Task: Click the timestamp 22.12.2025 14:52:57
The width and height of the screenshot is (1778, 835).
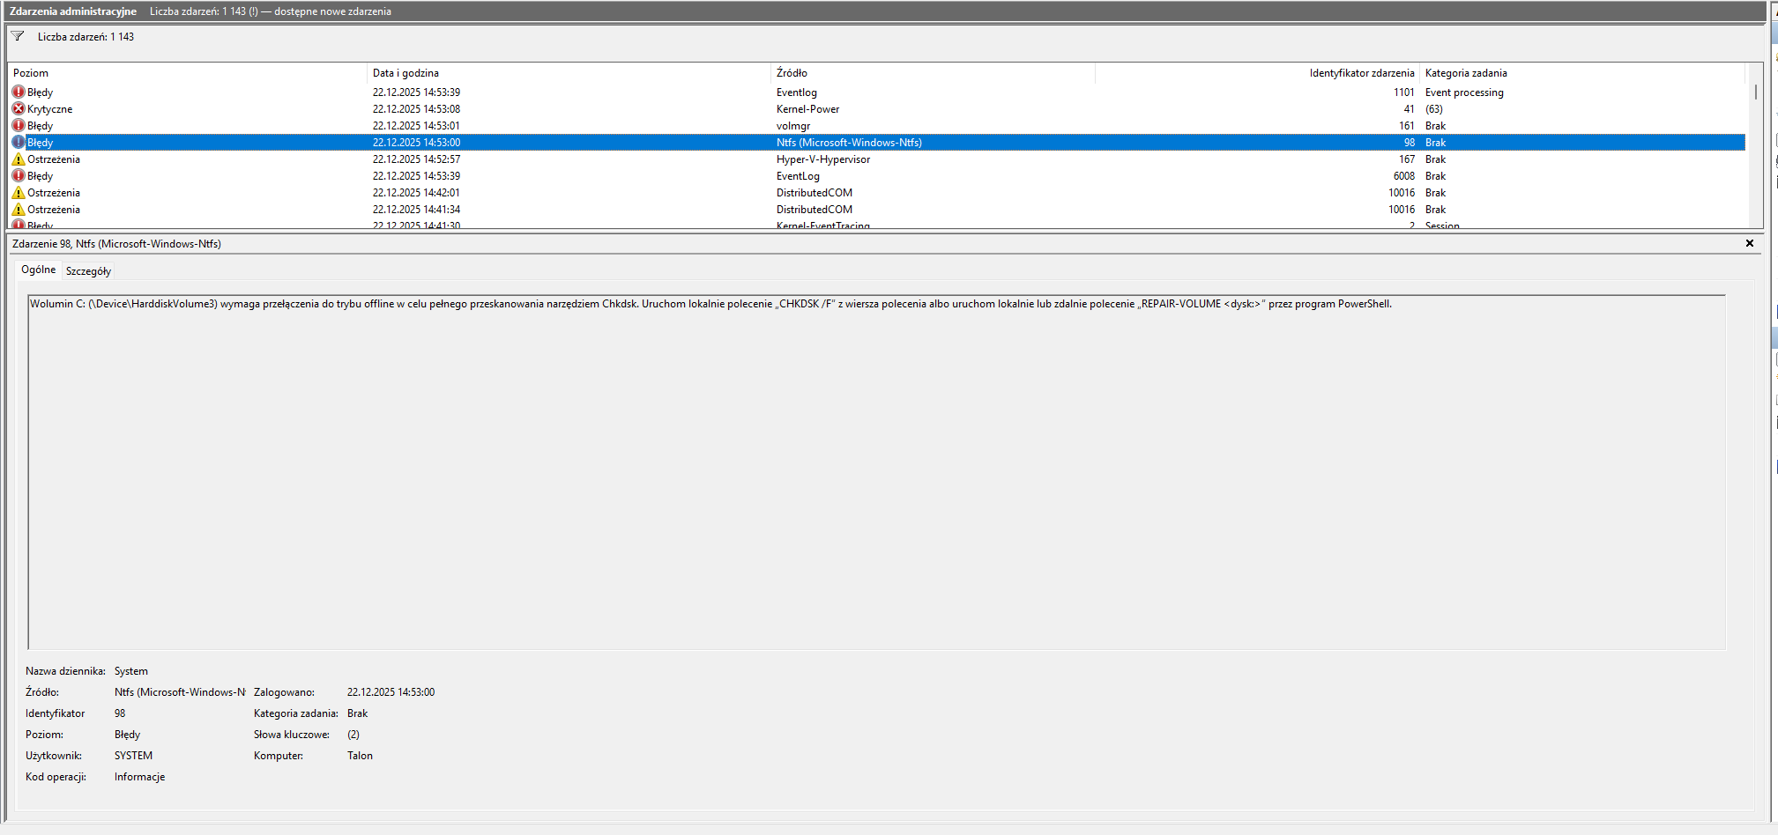Action: pos(416,159)
